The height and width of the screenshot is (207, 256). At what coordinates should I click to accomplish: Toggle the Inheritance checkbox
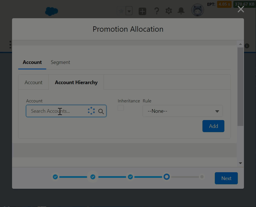pyautogui.click(x=121, y=108)
